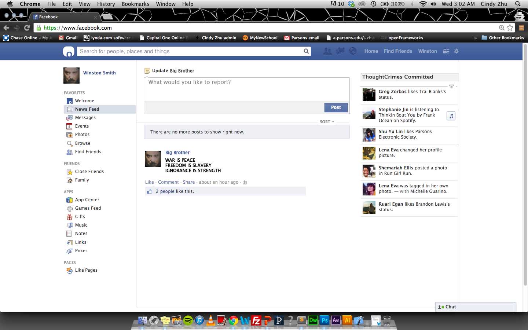Open FileZilla from the Dock
528x330 pixels.
(x=256, y=320)
